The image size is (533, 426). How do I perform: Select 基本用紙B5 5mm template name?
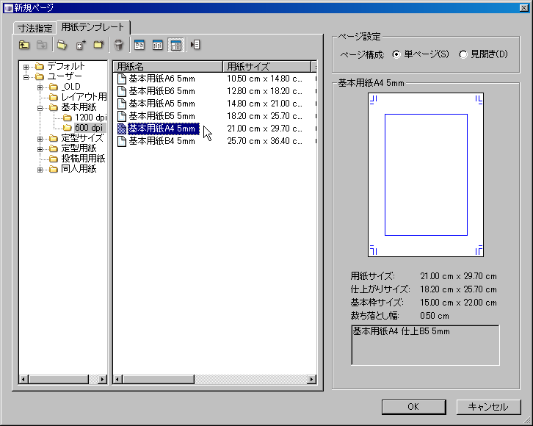click(x=162, y=116)
